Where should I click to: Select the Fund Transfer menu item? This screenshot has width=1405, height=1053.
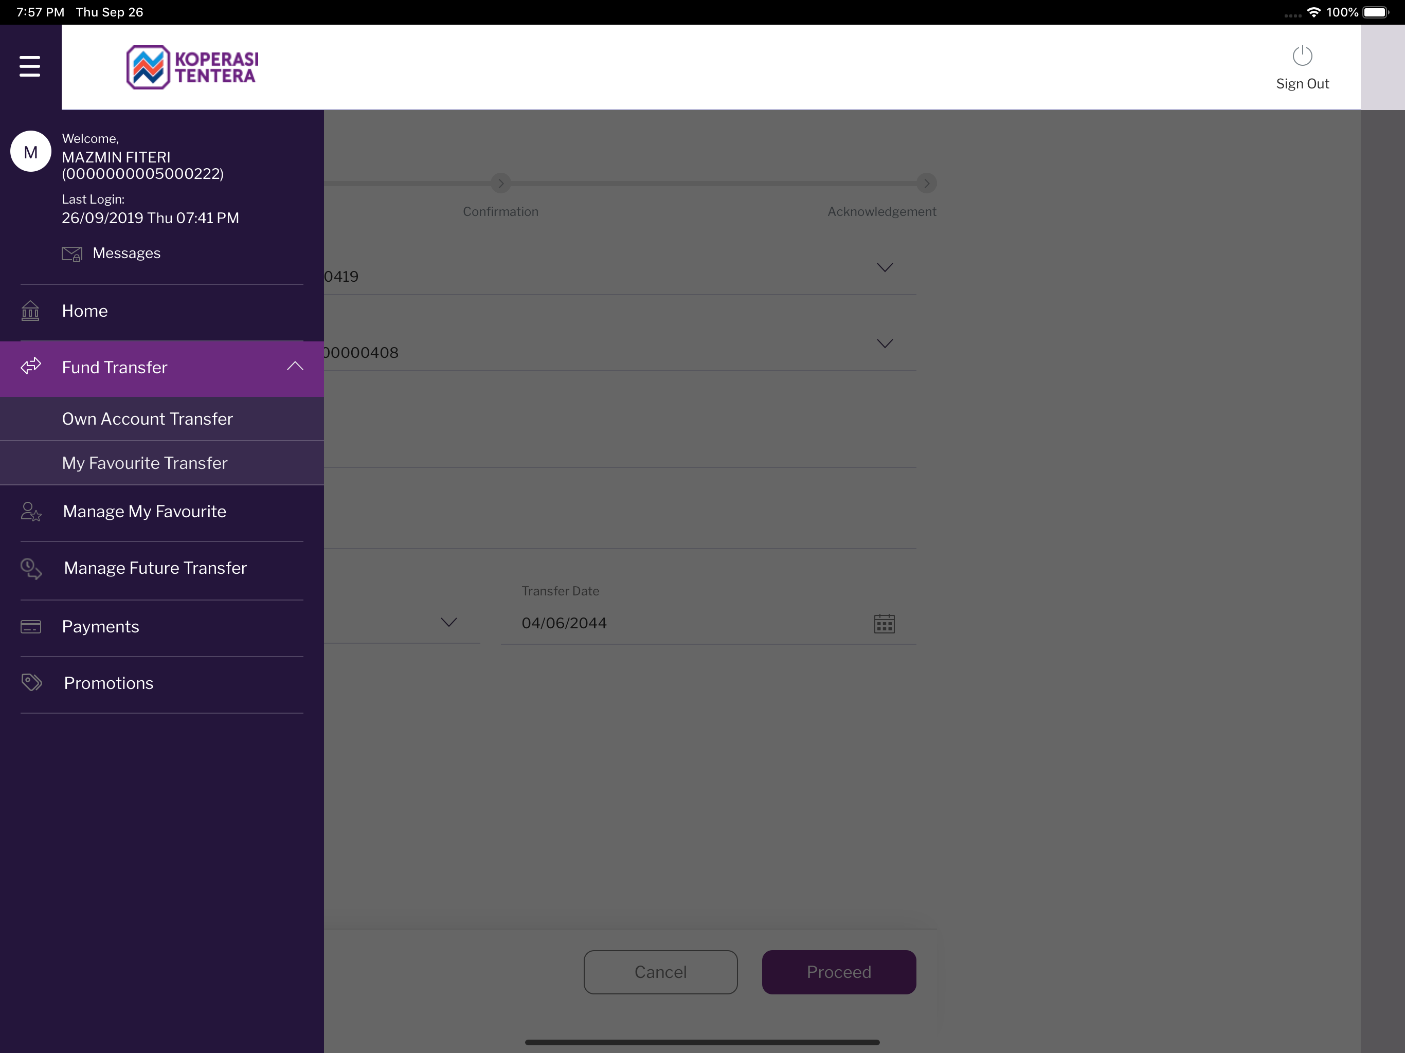coord(162,368)
